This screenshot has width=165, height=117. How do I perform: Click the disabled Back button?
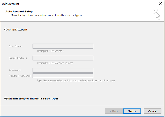pos(114,111)
